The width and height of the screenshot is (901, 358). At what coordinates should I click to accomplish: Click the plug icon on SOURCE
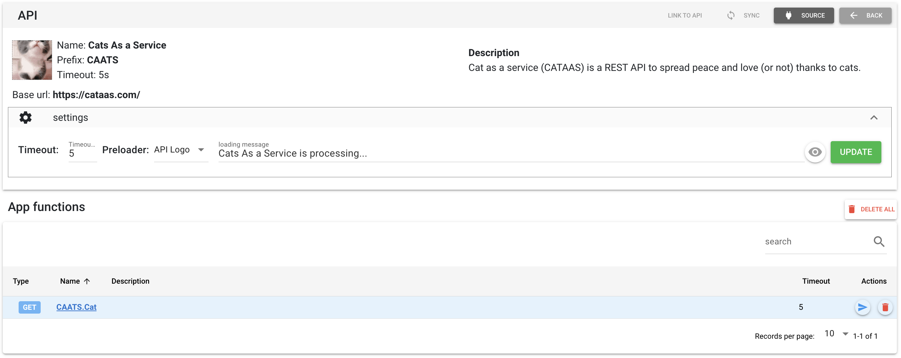788,15
